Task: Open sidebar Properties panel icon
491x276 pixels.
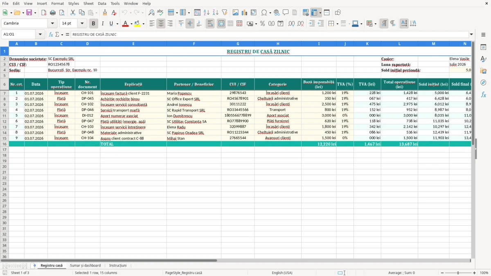Action: 483,47
